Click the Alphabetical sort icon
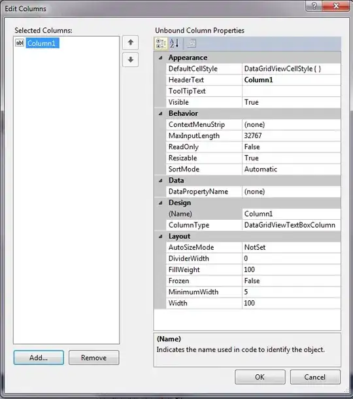Viewport: 353px width, 399px height. click(x=175, y=44)
